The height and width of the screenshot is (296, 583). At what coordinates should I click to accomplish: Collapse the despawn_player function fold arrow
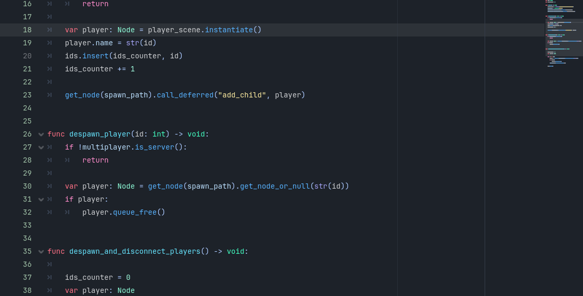pos(41,134)
